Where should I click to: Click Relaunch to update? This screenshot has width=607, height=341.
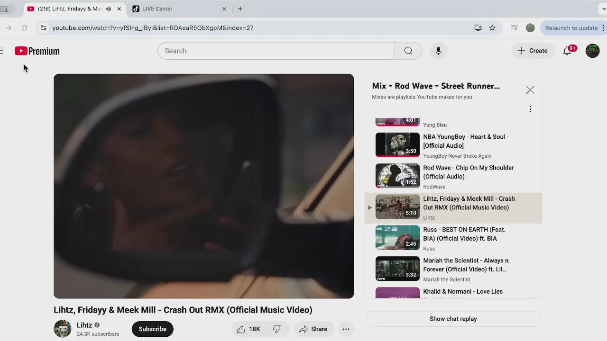point(571,28)
